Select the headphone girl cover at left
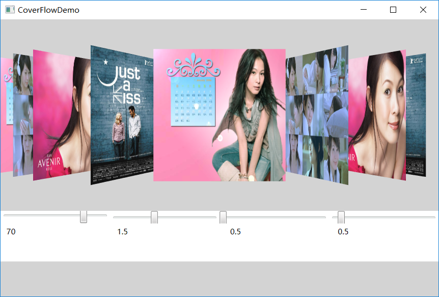Screen dimensions: 439x297 [x=23, y=115]
